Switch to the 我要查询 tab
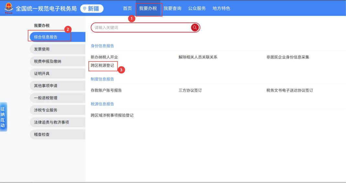The image size is (346, 183). [172, 8]
